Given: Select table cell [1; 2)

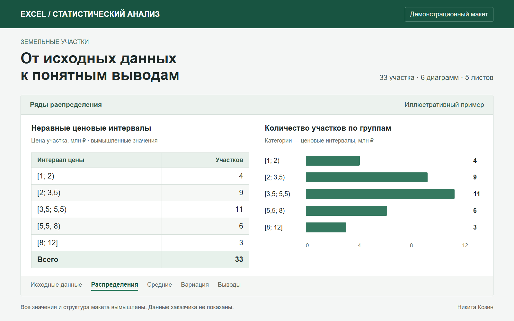Looking at the screenshot, I should click(96, 176).
